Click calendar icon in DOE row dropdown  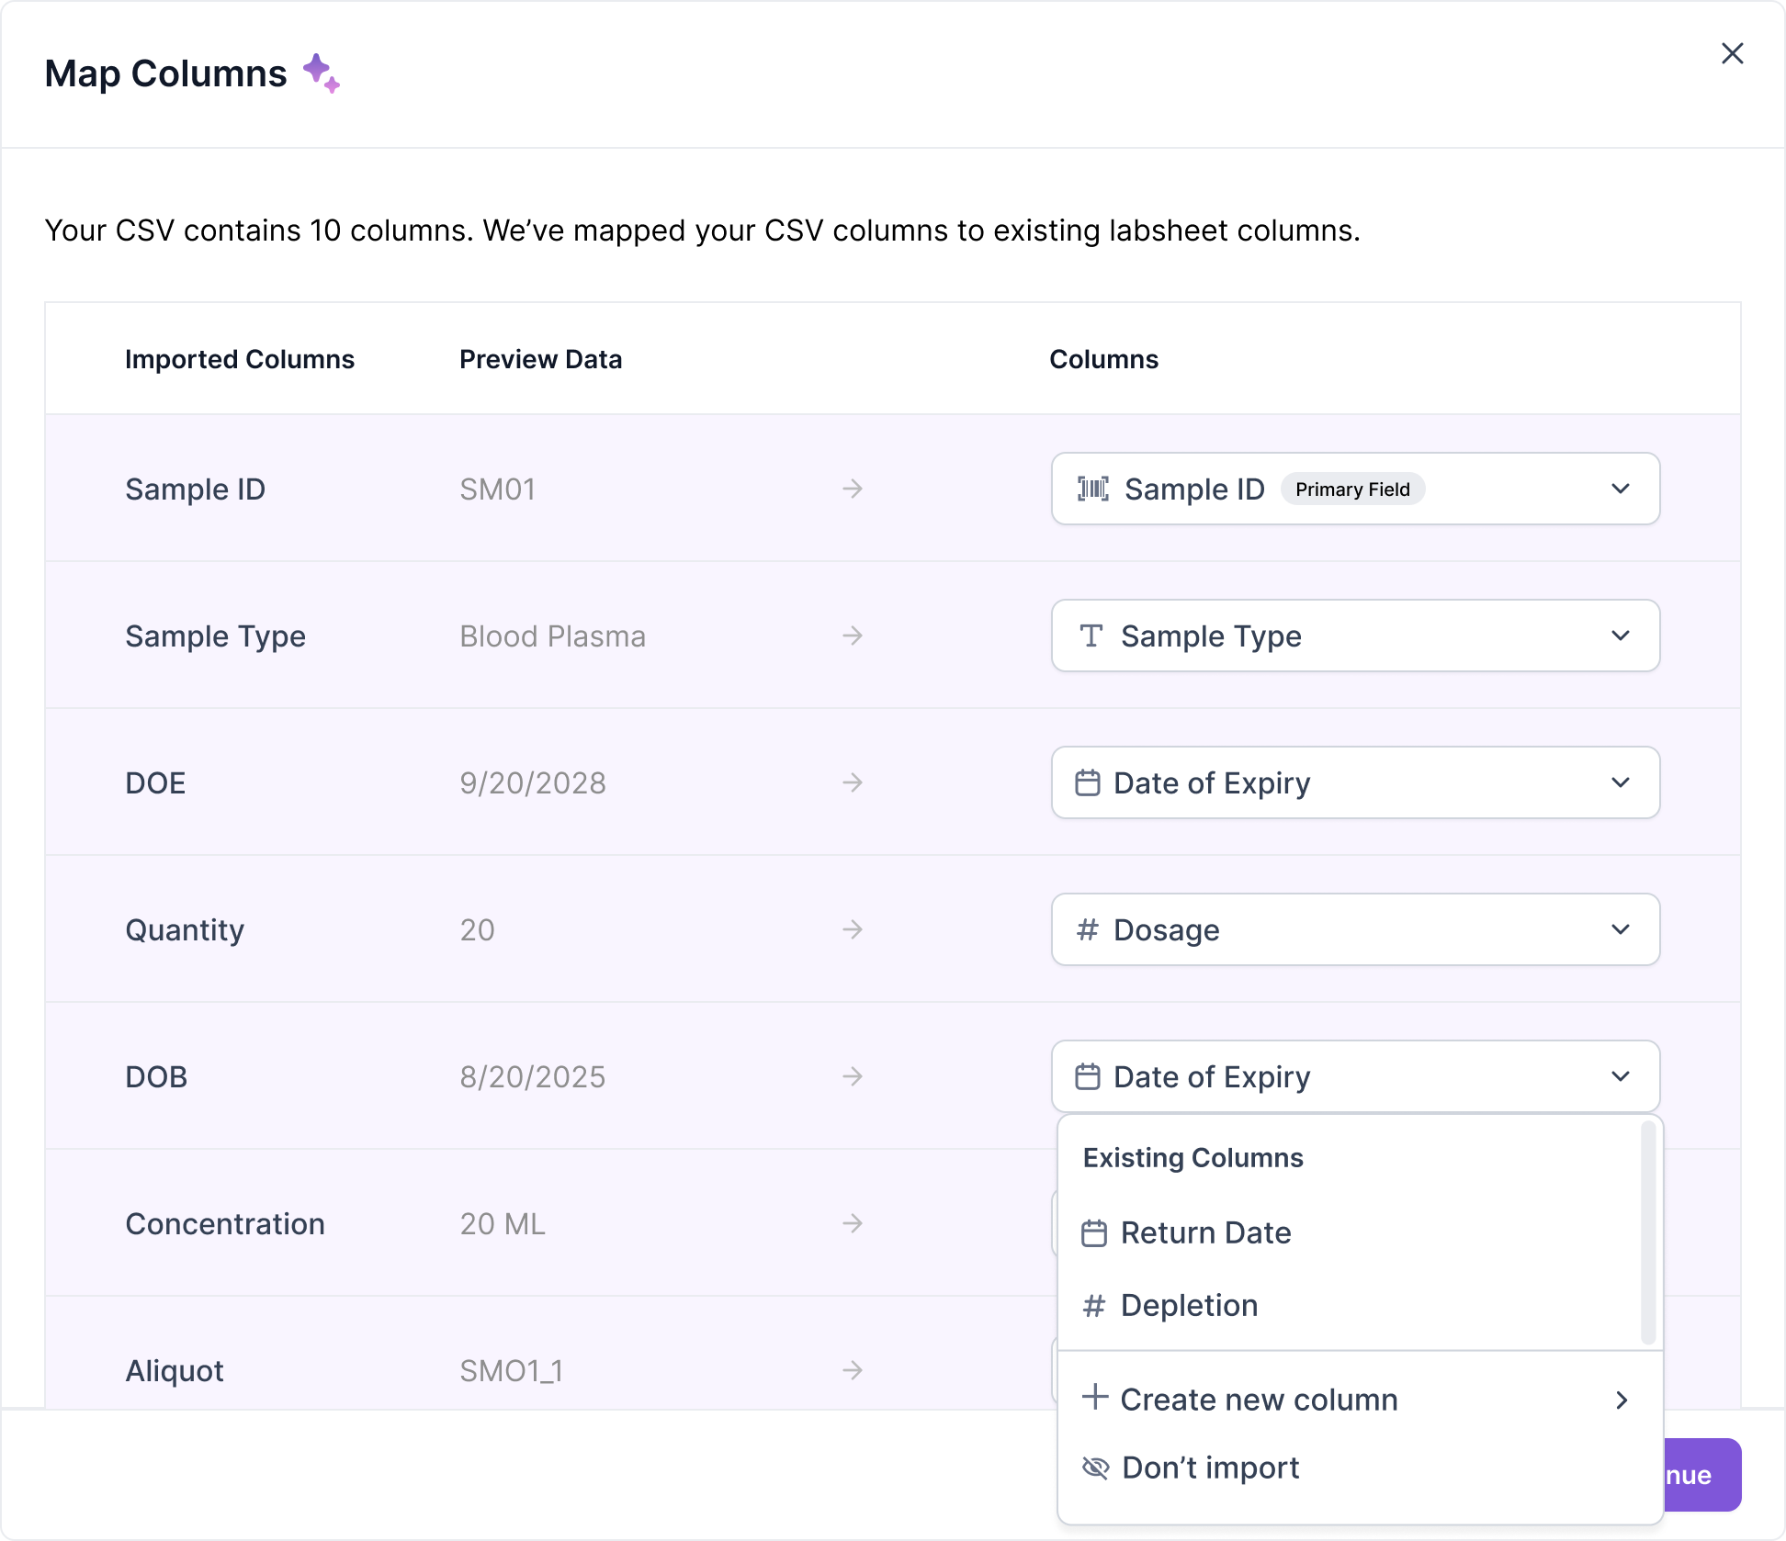pos(1087,782)
